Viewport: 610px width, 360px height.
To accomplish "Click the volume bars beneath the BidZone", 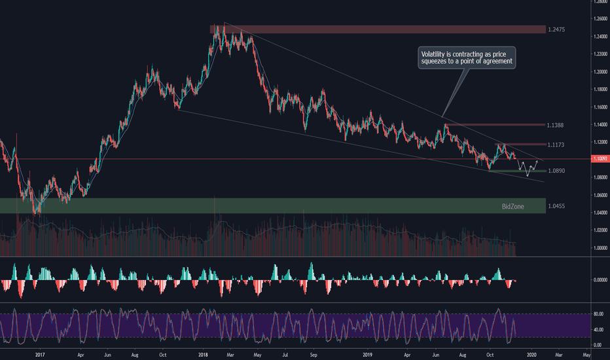I will pyautogui.click(x=262, y=239).
